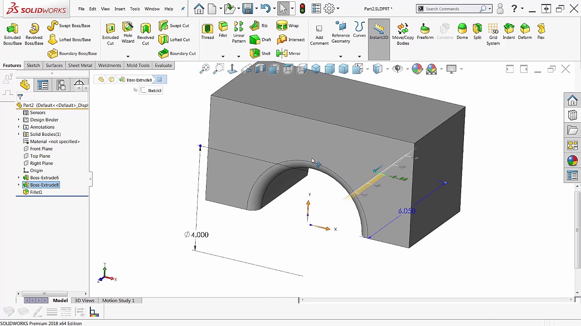
Task: Open the Insert menu
Action: point(119,8)
